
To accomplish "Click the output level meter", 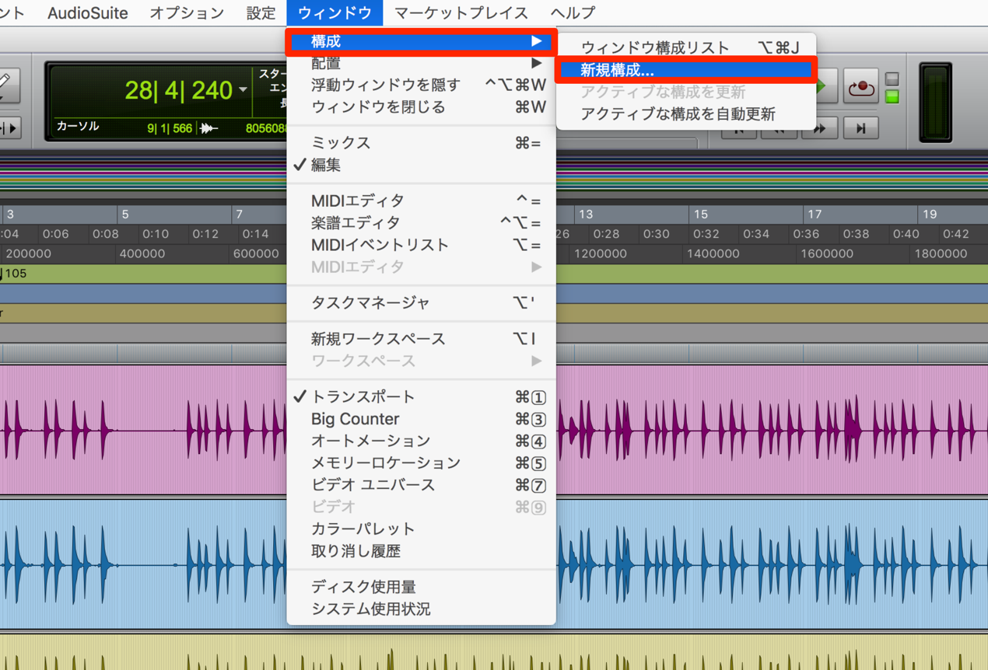I will click(x=935, y=103).
